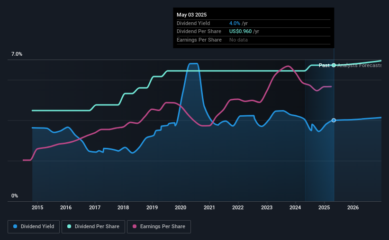Click the 2016 x-axis label
This screenshot has width=389, height=240.
66,207
